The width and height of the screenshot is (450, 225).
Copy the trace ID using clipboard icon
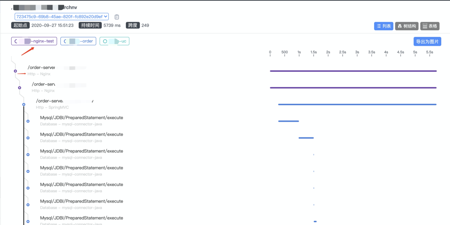tap(117, 17)
